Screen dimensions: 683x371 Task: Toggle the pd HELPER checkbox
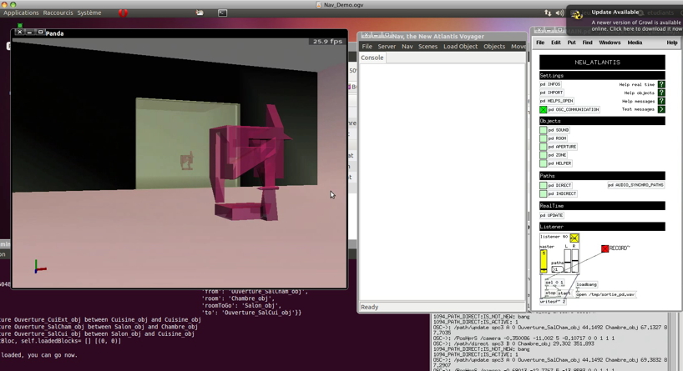click(543, 163)
